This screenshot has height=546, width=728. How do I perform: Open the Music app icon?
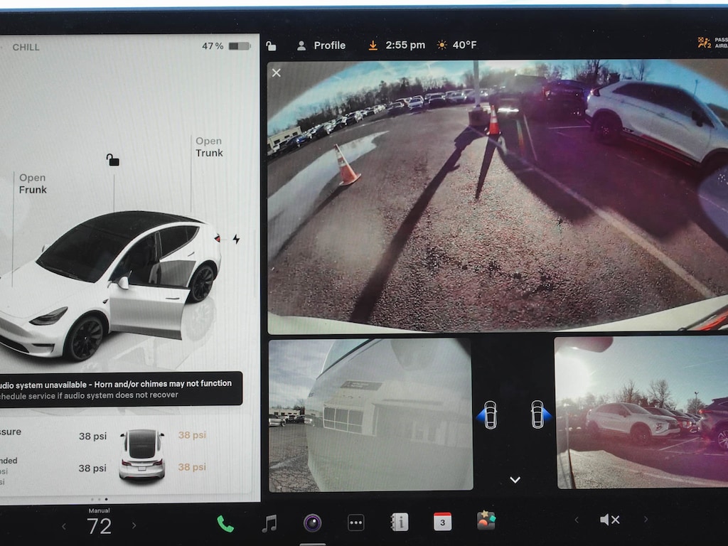click(269, 523)
